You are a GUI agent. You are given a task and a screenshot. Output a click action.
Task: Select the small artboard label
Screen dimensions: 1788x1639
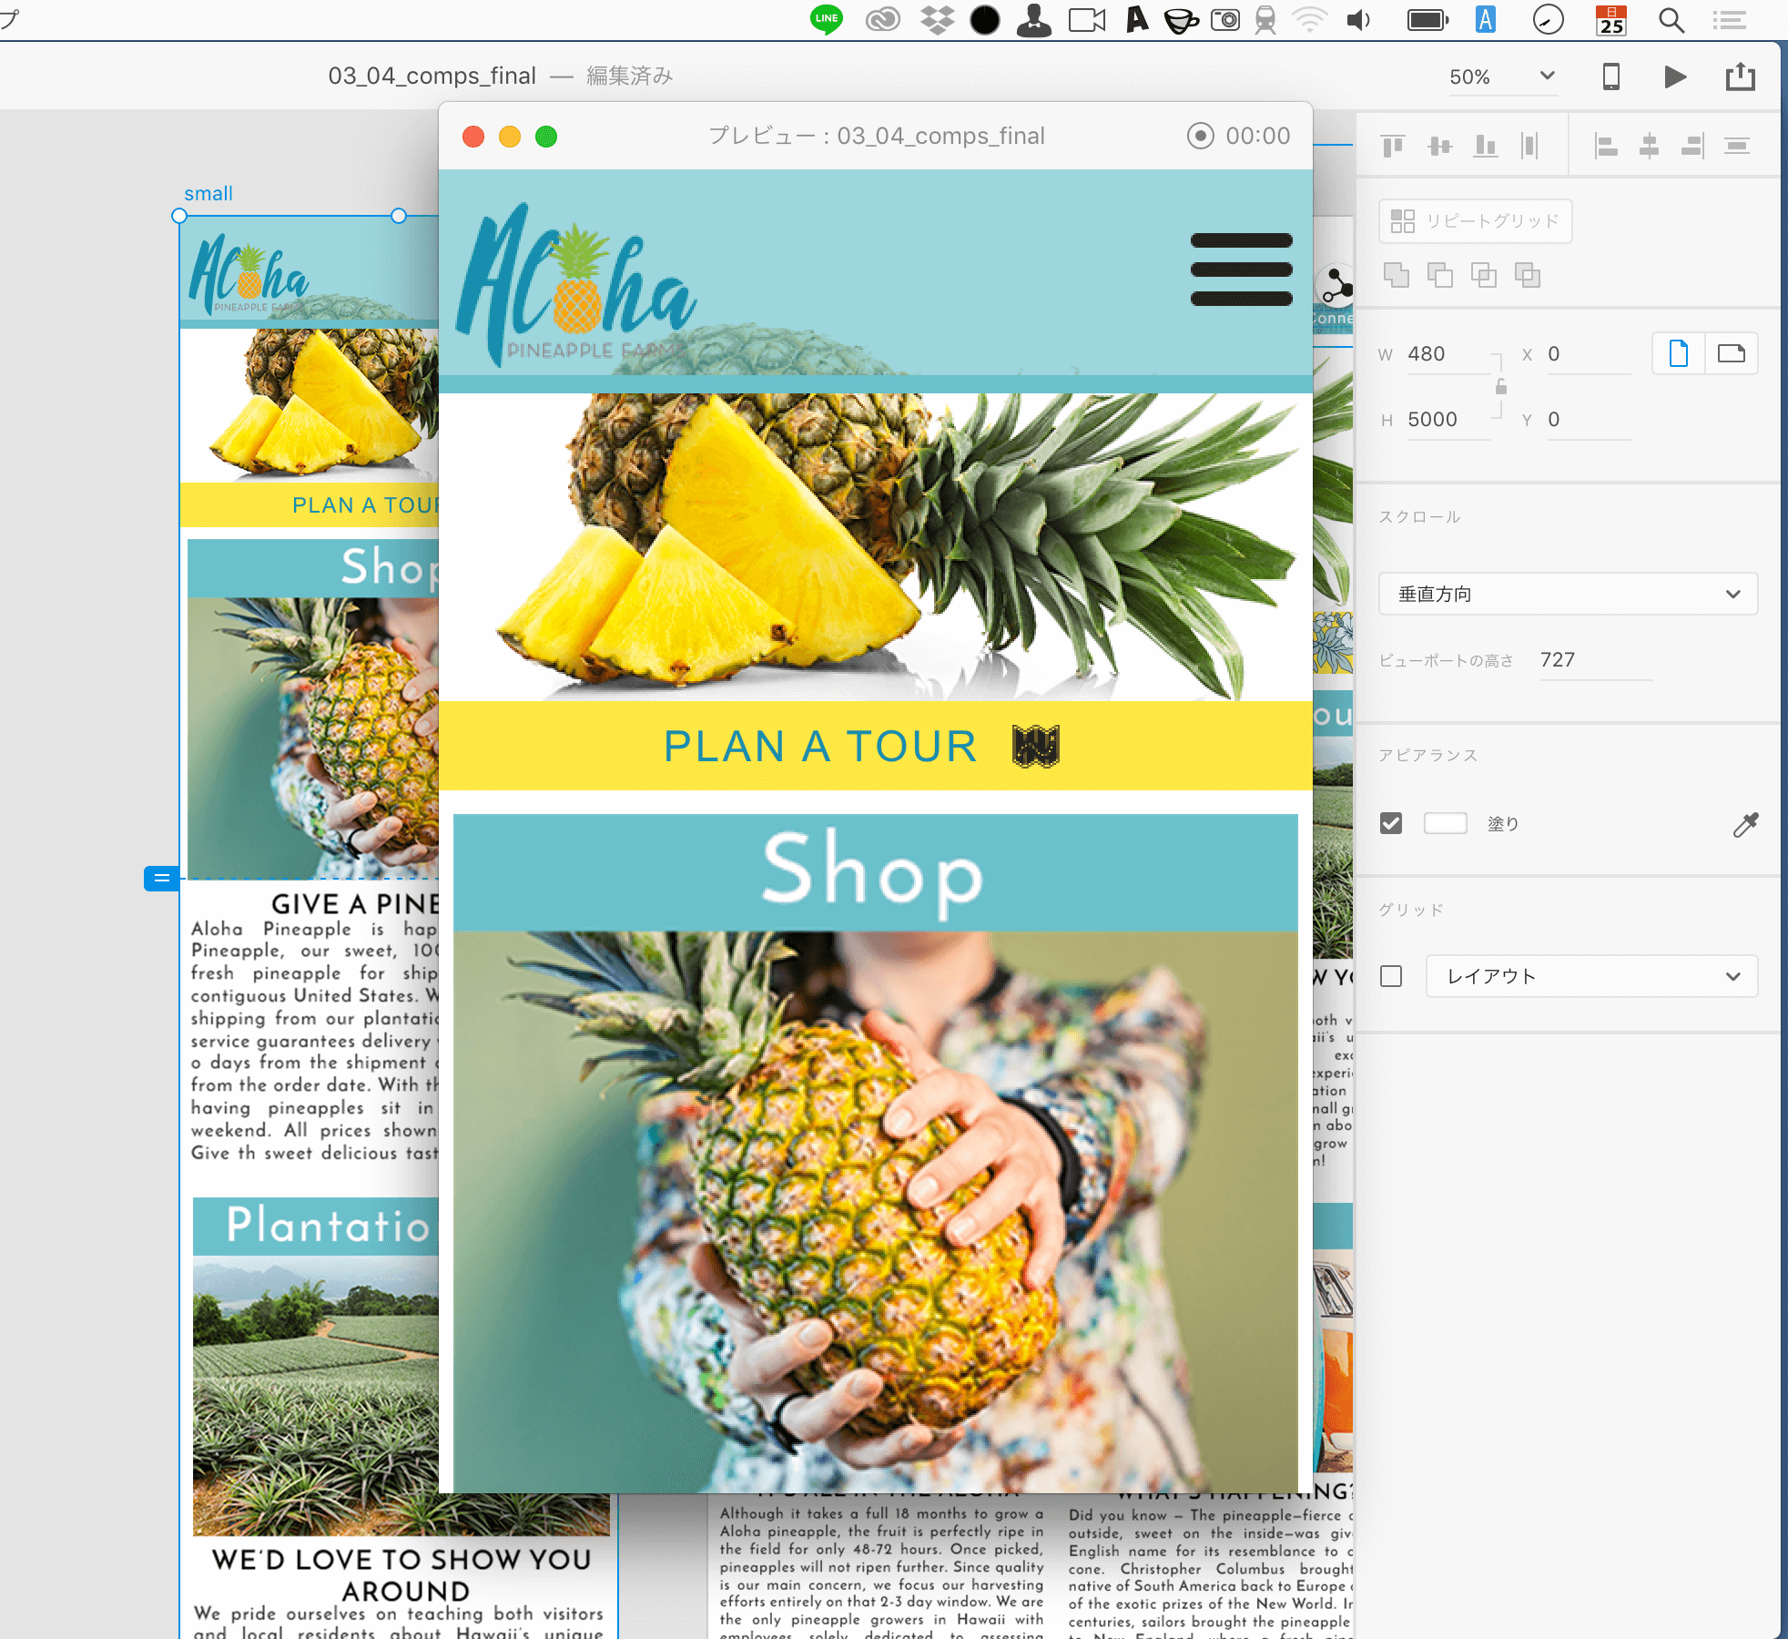coord(208,194)
